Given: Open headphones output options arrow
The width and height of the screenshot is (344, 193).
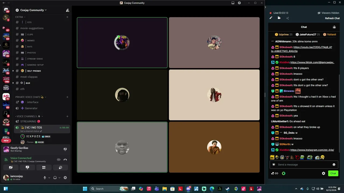Looking at the screenshot, I should (59, 178).
